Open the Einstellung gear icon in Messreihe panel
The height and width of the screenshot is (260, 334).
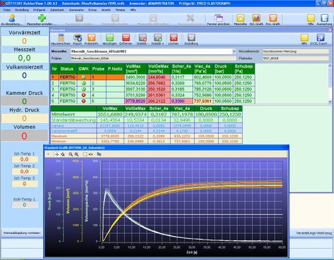pyautogui.click(x=191, y=37)
